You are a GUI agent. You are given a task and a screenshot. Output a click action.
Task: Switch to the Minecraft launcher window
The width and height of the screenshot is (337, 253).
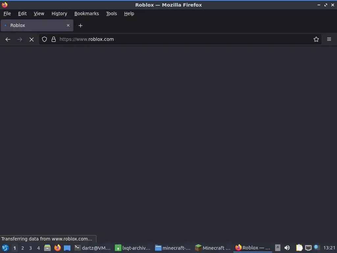[213, 248]
